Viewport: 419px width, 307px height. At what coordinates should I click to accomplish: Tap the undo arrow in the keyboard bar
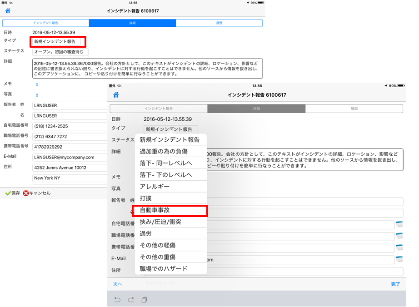(118, 299)
